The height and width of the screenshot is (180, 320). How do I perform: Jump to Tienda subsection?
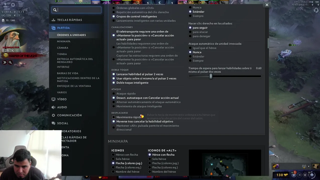coord(62,54)
